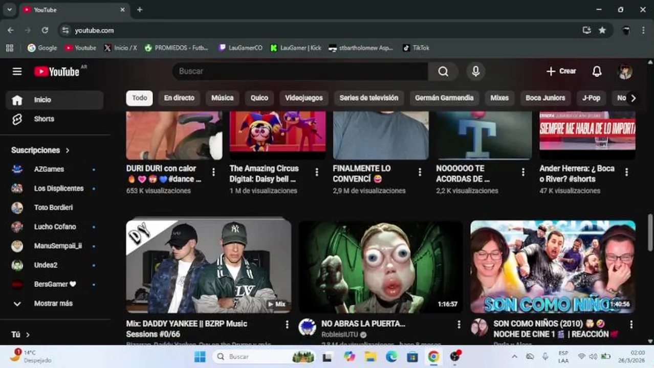Go to Inicio in sidebar
654x368 pixels.
pos(54,100)
